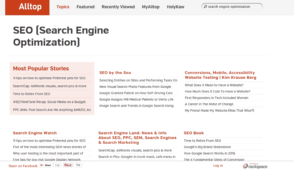Open Search Engine Land heading link
Screen dimensions: 294x171
tap(137, 138)
